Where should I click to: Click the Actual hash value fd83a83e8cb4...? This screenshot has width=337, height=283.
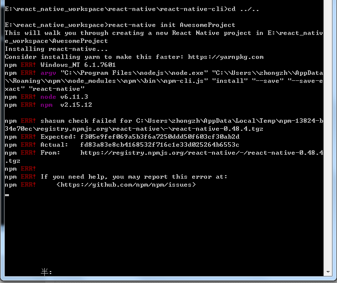[160, 145]
